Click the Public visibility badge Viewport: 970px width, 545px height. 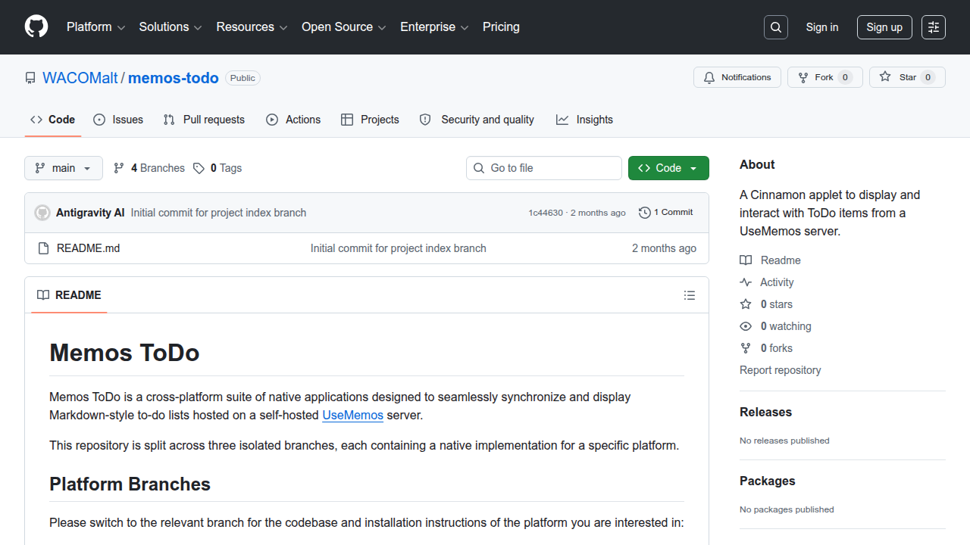[242, 78]
